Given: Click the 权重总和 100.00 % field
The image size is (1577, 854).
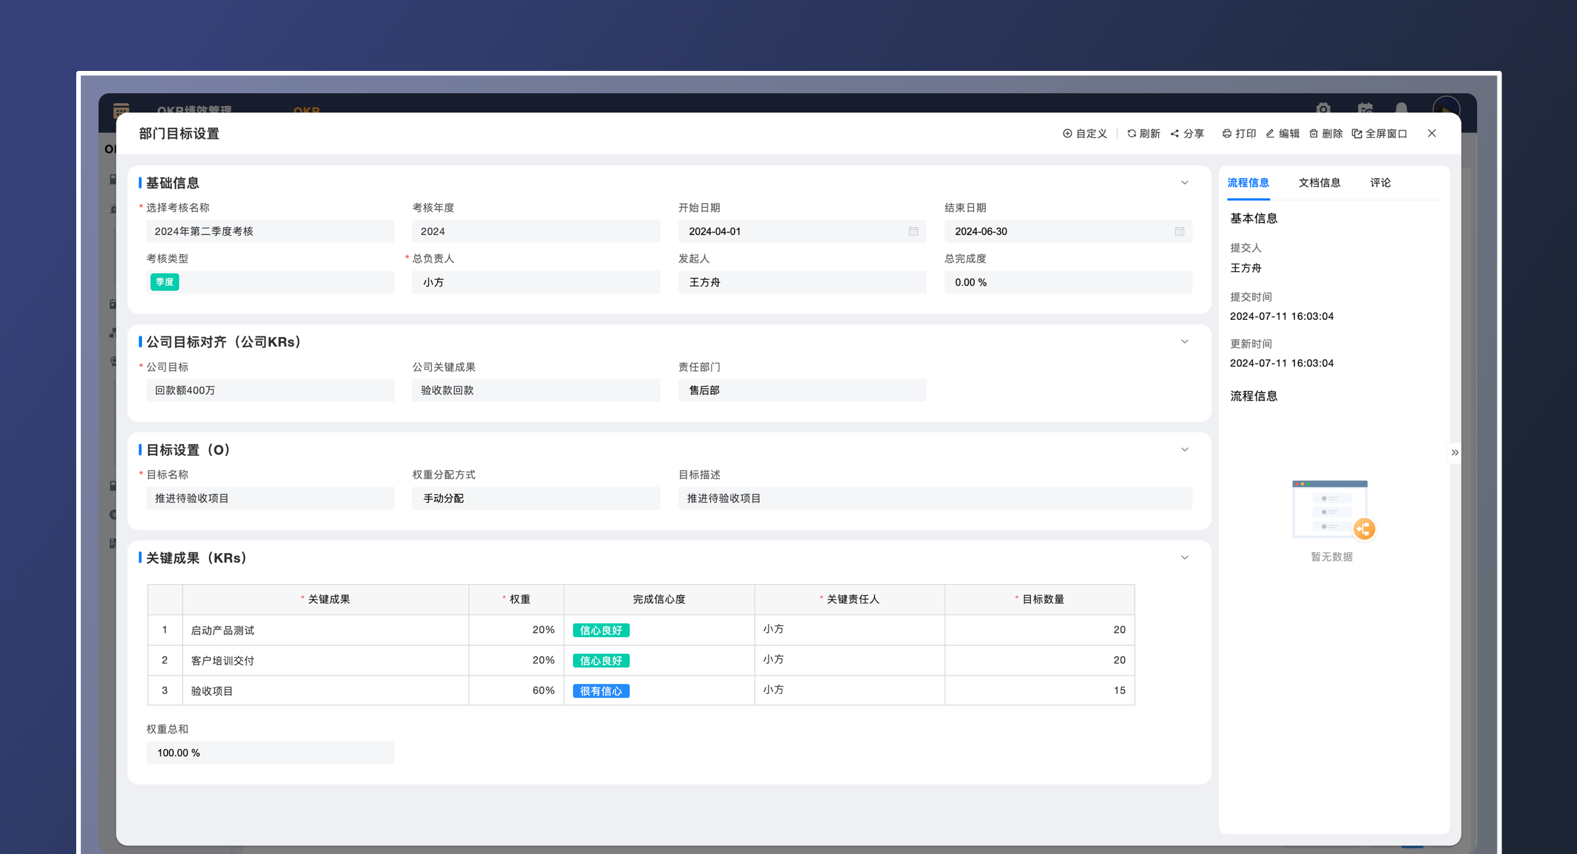Looking at the screenshot, I should click(x=269, y=753).
